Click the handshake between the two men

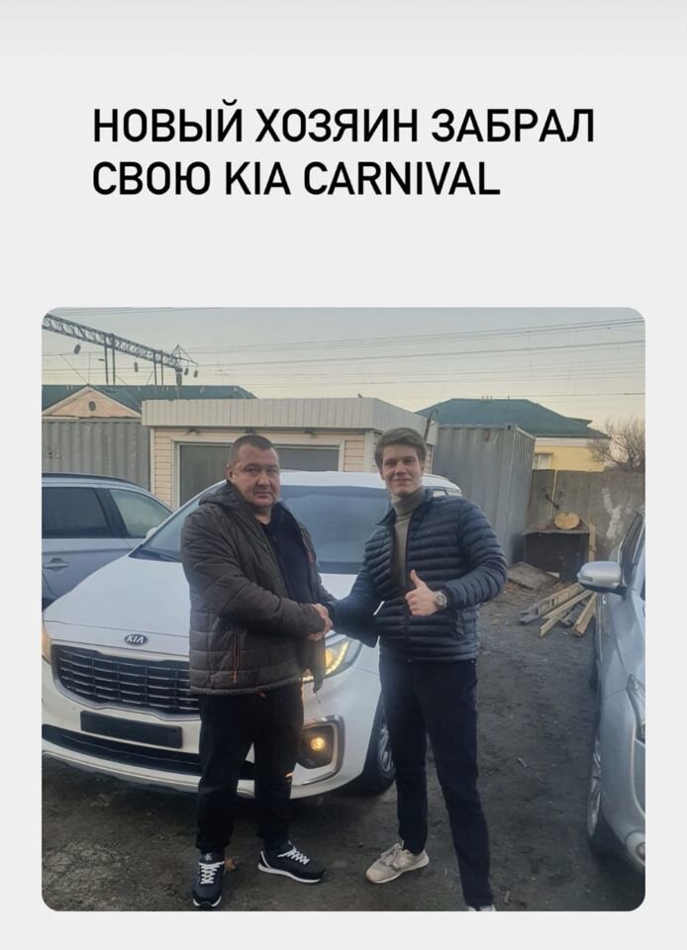coord(320,619)
